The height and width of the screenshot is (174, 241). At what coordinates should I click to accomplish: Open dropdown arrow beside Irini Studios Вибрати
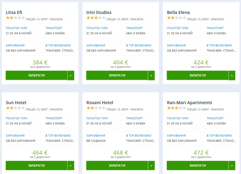pos(151,75)
